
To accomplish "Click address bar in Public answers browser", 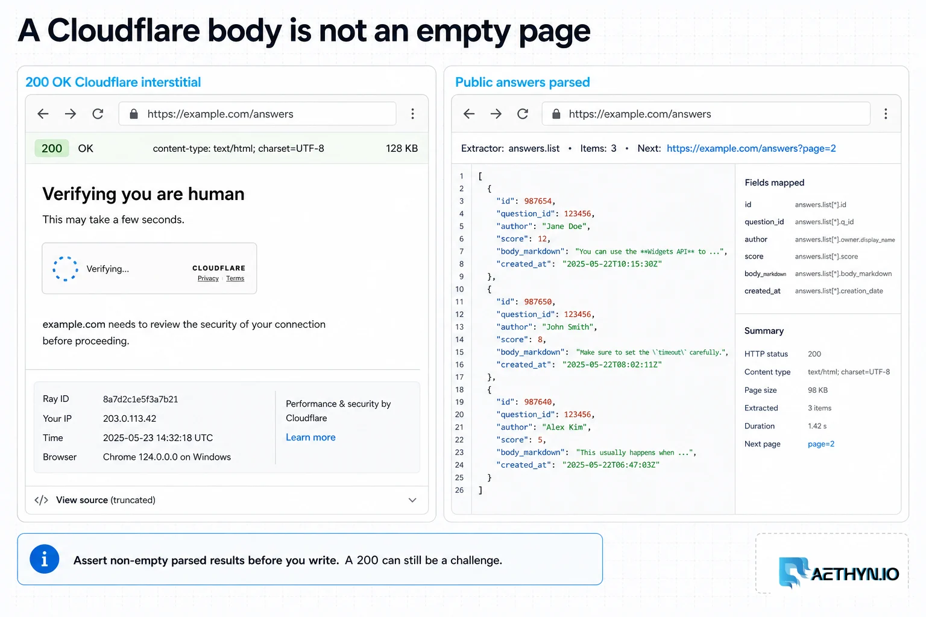I will (706, 114).
